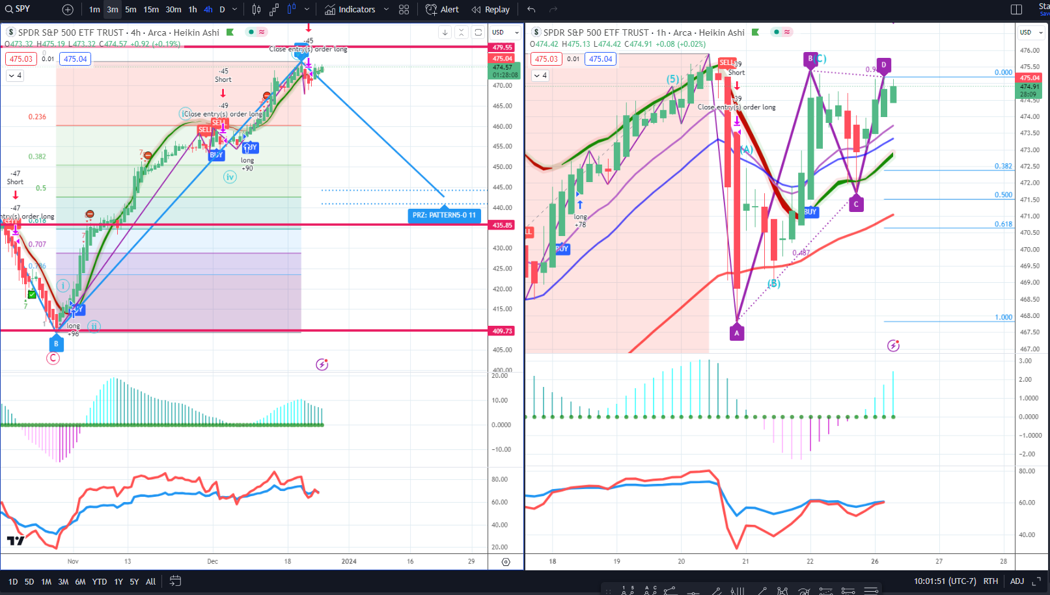The height and width of the screenshot is (595, 1050).
Task: Open time axis settings gear on 4h chart
Action: point(506,562)
